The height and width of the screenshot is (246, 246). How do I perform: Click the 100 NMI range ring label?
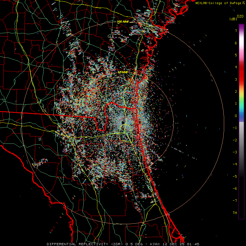pyautogui.click(x=123, y=22)
